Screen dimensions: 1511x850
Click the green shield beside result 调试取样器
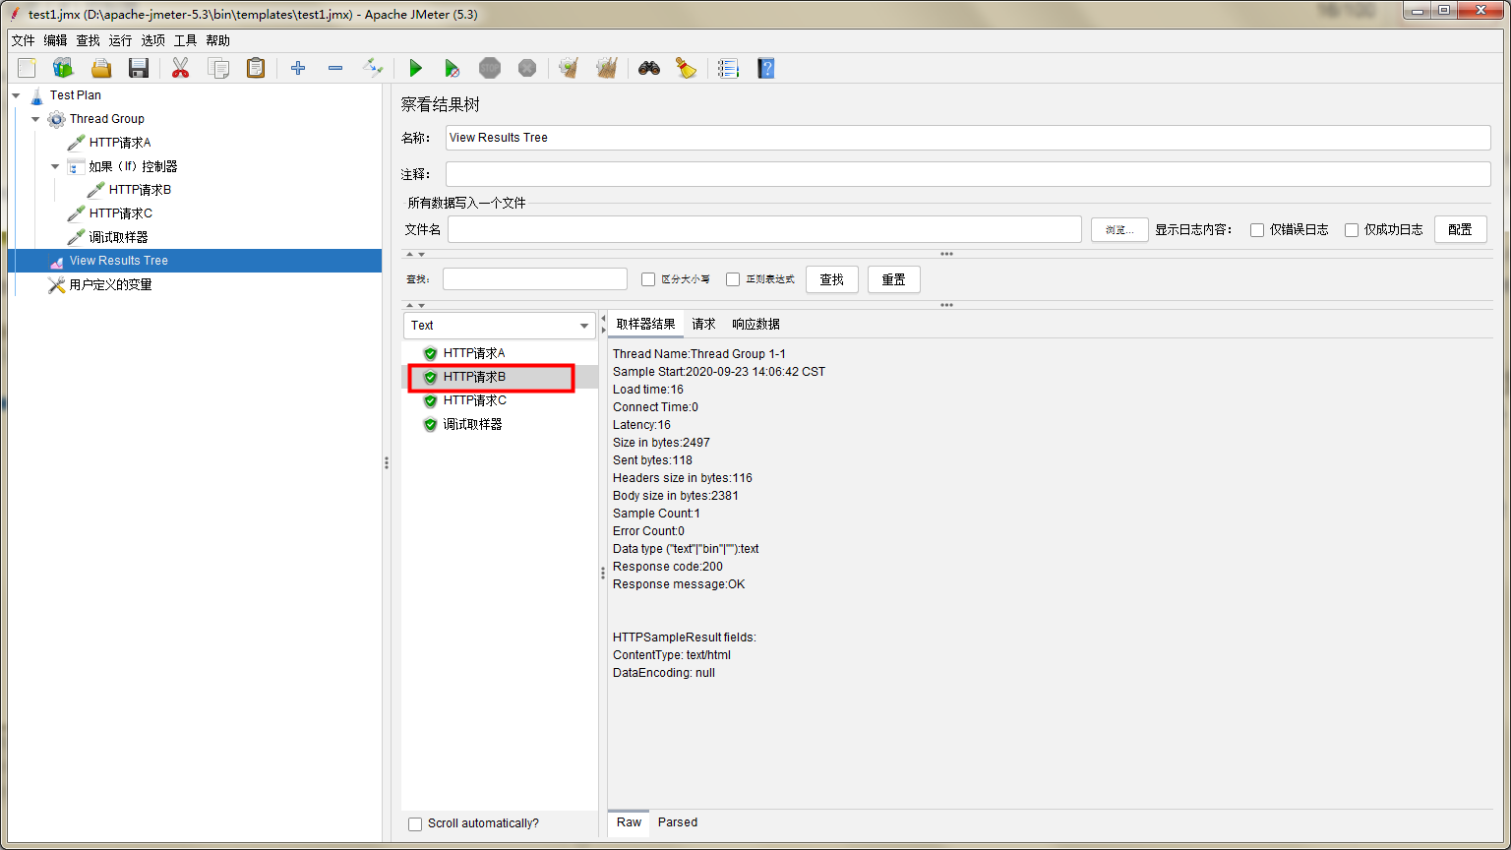[430, 424]
